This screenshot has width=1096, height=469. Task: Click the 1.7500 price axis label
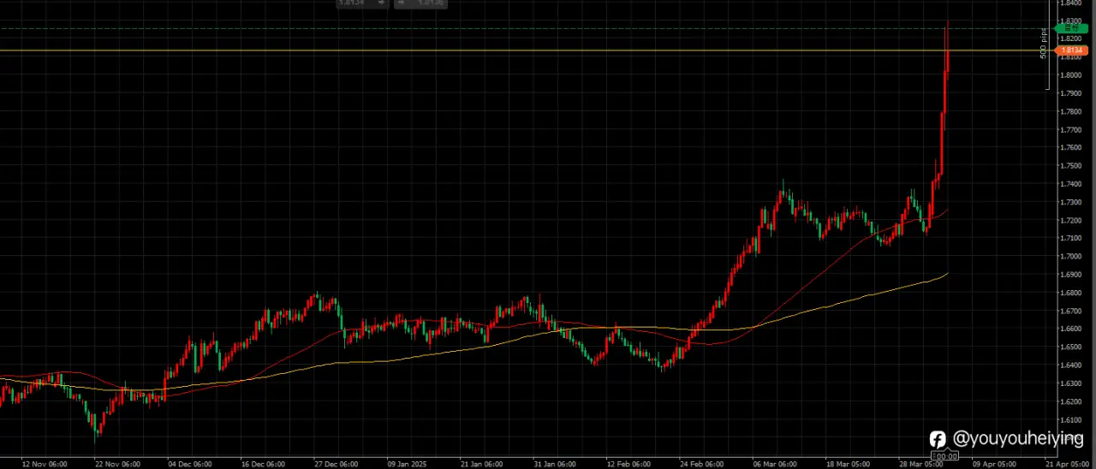click(x=1071, y=165)
